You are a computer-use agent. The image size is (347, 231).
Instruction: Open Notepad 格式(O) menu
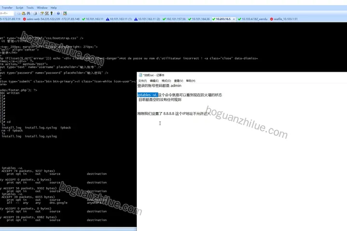166,81
